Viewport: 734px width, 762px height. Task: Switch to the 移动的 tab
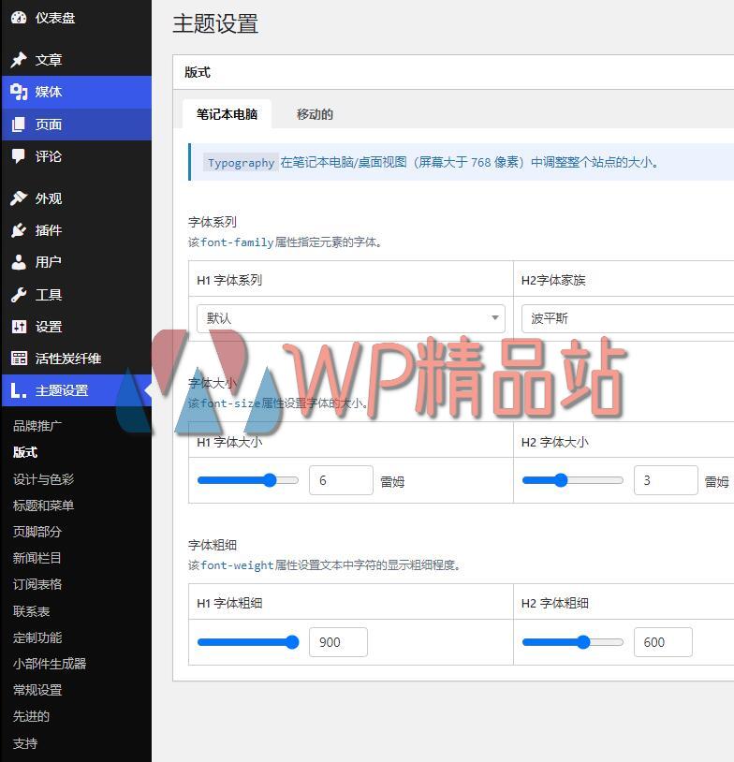[315, 114]
